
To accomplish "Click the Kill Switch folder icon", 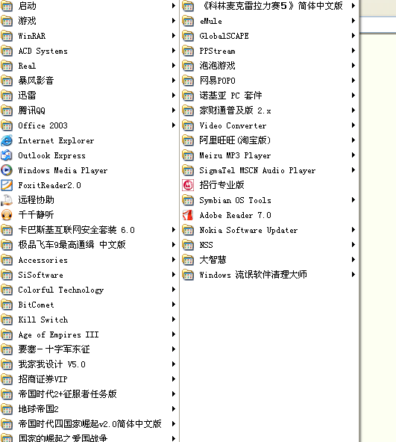I will tap(7, 320).
